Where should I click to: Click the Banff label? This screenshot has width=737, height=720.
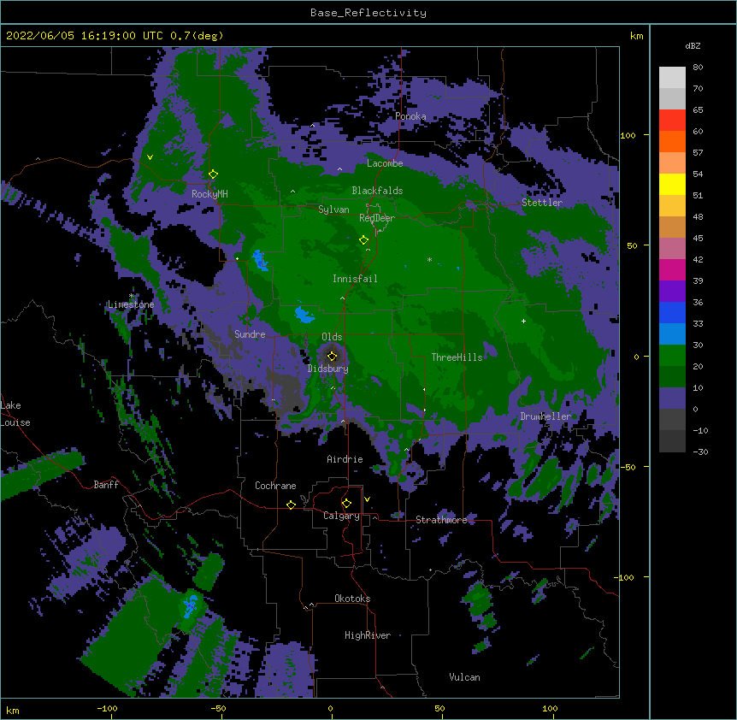(x=106, y=485)
